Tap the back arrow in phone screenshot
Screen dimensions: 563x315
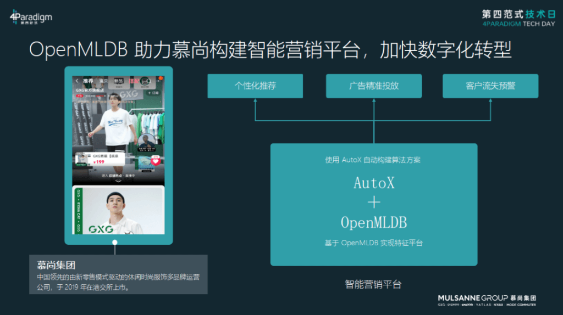[77, 81]
